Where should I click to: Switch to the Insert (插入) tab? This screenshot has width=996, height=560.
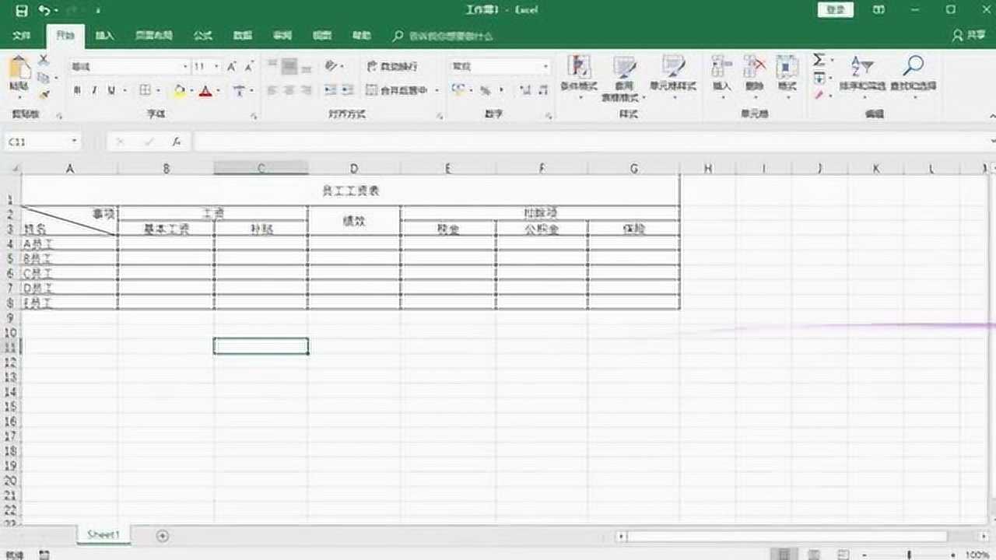coord(104,36)
